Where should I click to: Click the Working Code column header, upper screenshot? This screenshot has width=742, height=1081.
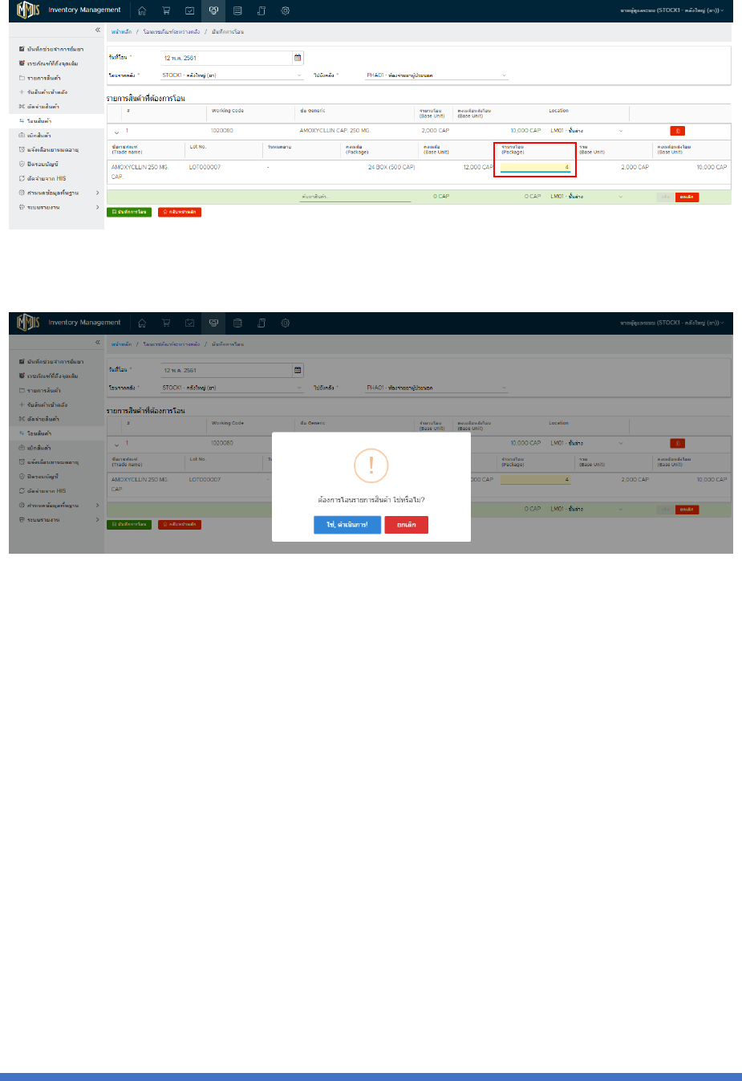click(228, 111)
